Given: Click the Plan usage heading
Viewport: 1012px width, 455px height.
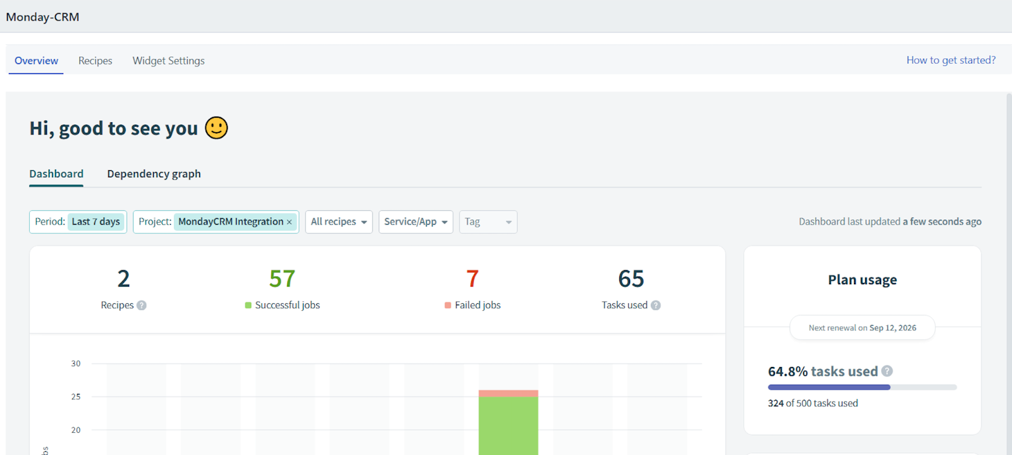Looking at the screenshot, I should [862, 280].
